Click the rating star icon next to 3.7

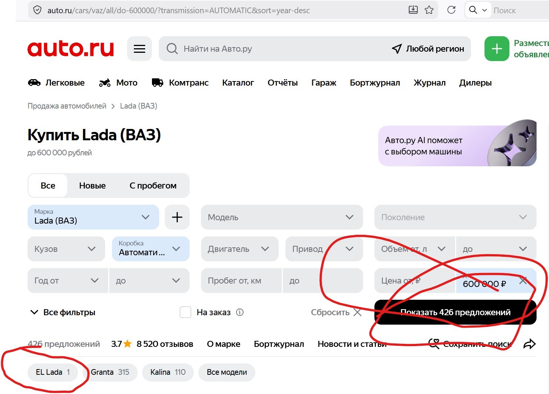(127, 344)
